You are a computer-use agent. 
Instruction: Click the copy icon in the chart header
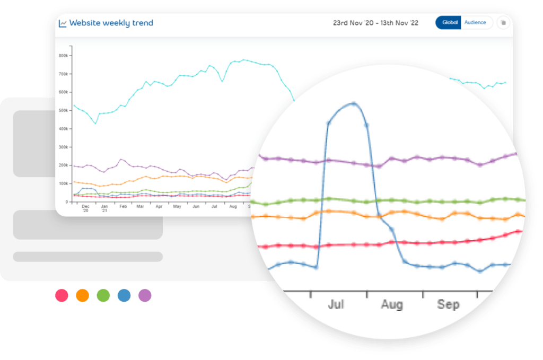click(503, 23)
